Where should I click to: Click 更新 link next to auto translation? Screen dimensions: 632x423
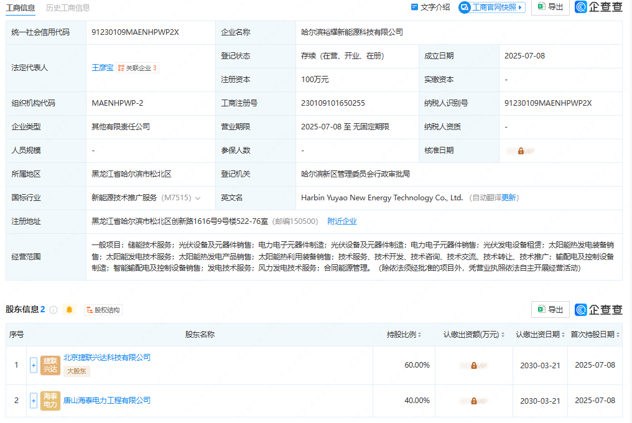(509, 198)
